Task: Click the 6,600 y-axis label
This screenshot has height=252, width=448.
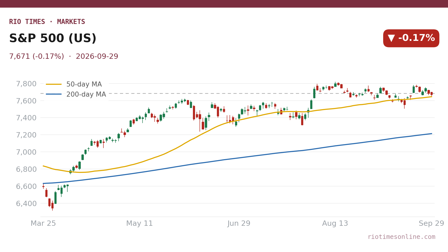Action: pyautogui.click(x=26, y=186)
